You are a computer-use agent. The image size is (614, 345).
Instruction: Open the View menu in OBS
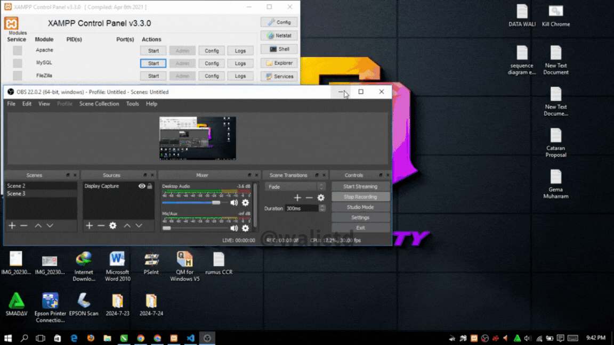[44, 104]
